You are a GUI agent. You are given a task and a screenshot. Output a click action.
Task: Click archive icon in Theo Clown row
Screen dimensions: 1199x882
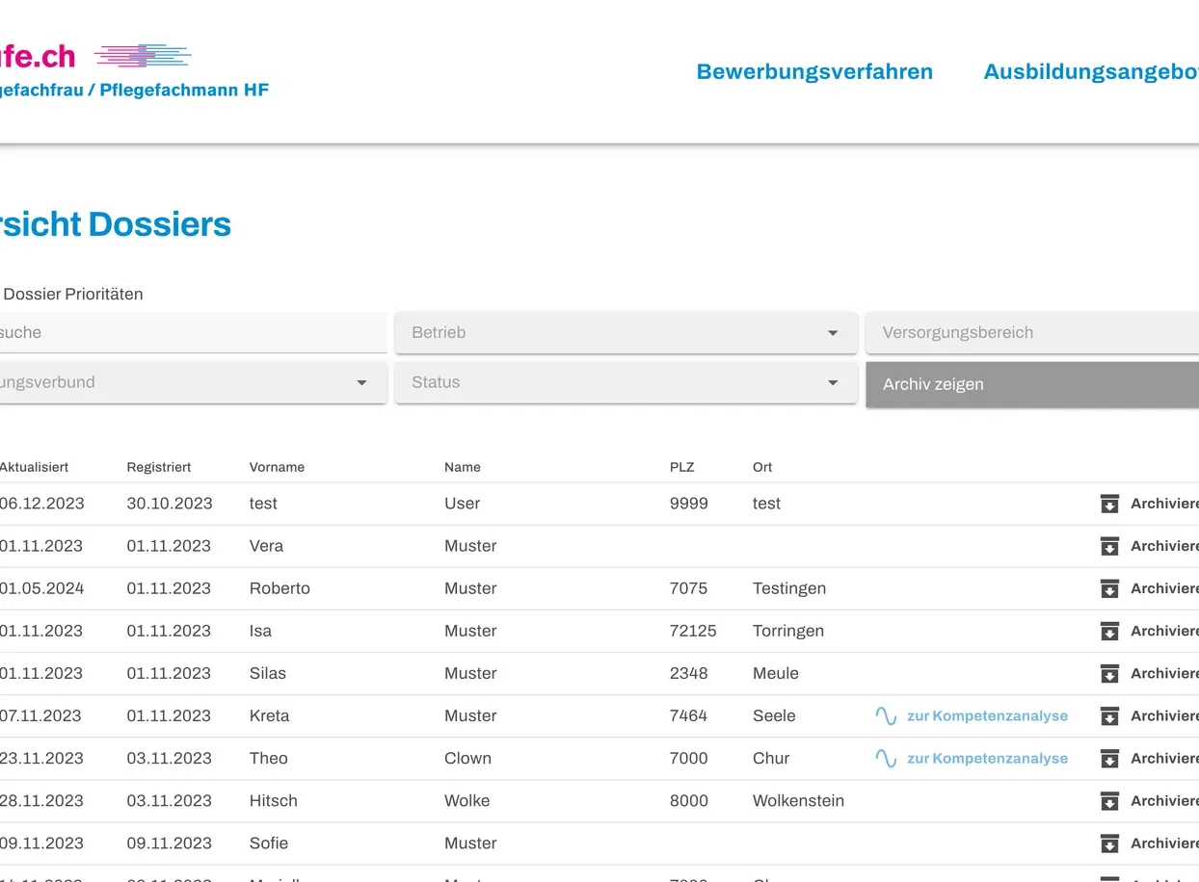pos(1109,758)
